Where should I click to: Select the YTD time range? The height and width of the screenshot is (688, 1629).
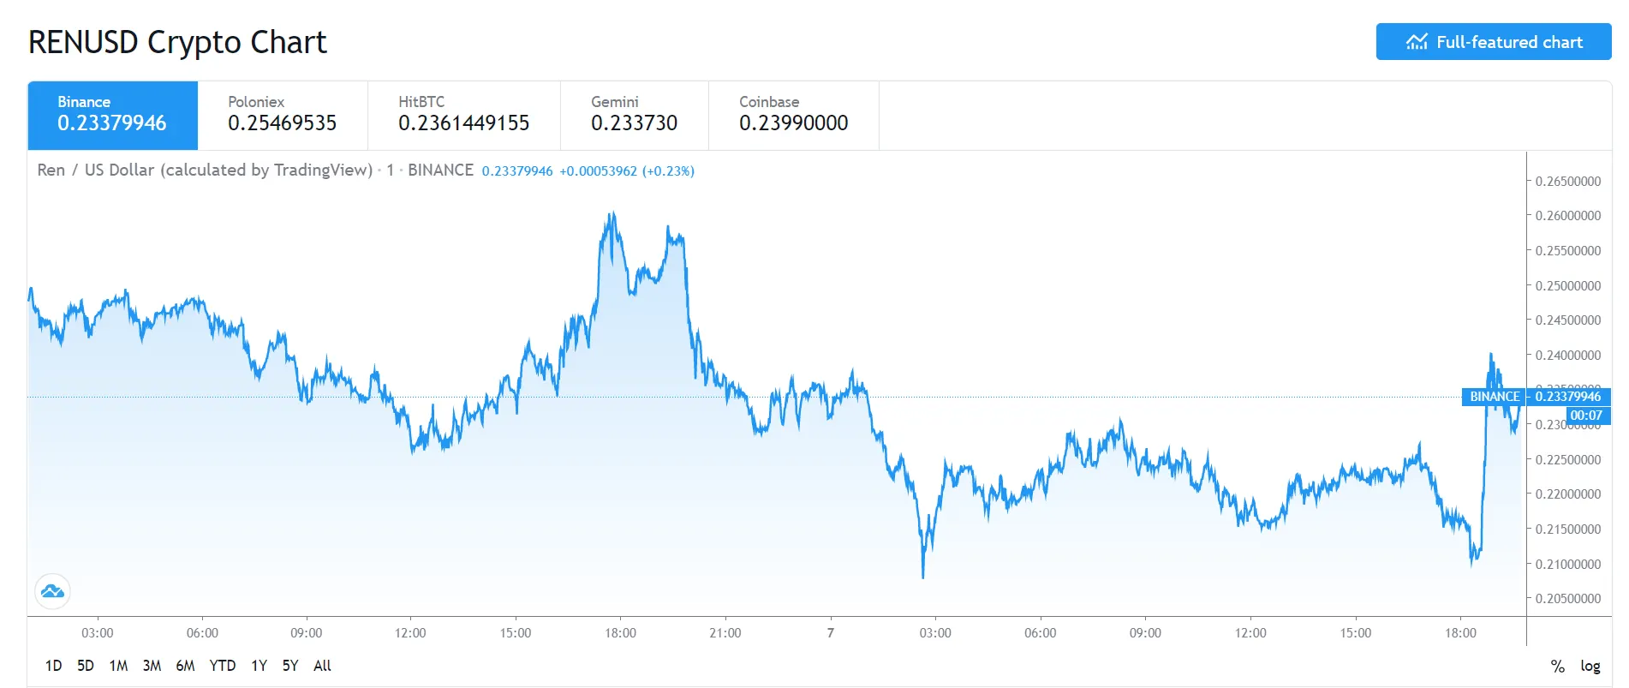[x=223, y=666]
